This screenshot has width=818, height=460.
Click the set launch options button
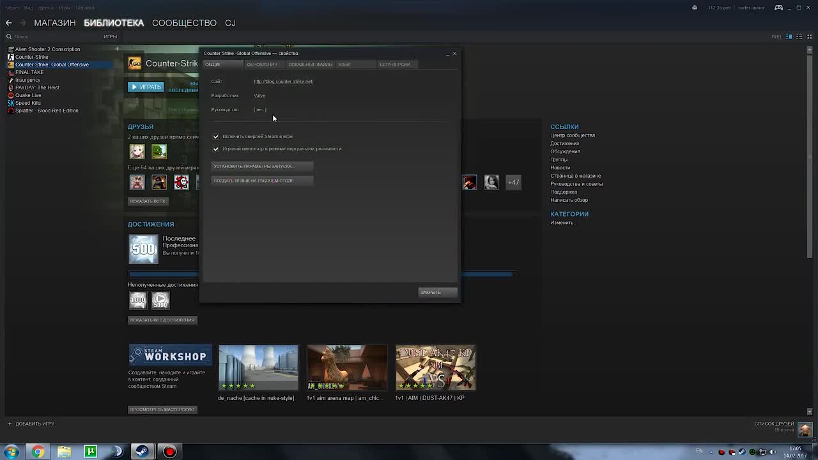point(262,166)
